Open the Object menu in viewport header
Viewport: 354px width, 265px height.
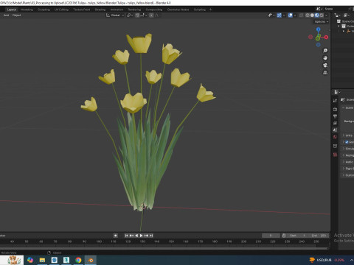[x=16, y=15]
